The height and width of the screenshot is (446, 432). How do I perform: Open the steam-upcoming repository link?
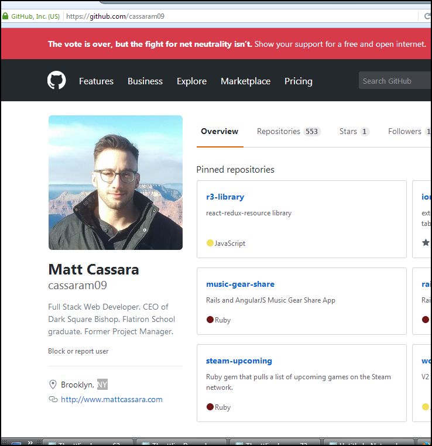239,361
